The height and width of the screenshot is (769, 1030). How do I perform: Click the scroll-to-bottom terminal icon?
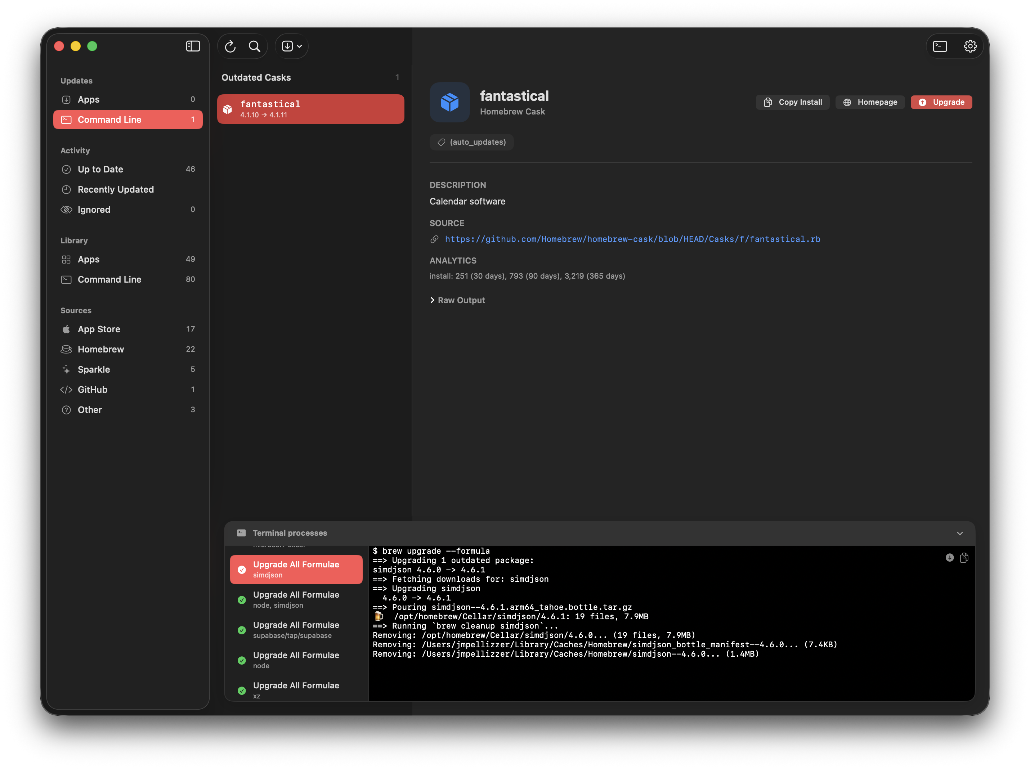click(x=950, y=558)
